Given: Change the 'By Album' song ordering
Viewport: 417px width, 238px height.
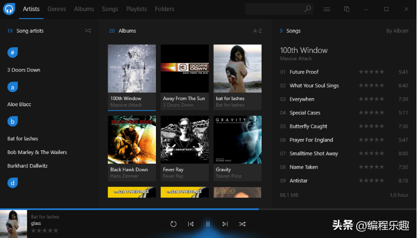Looking at the screenshot, I should [397, 31].
